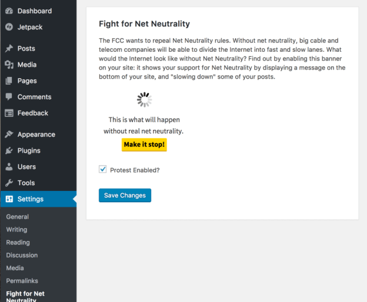The height and width of the screenshot is (302, 367).
Task: Open Permalinks settings page
Action: click(x=22, y=281)
